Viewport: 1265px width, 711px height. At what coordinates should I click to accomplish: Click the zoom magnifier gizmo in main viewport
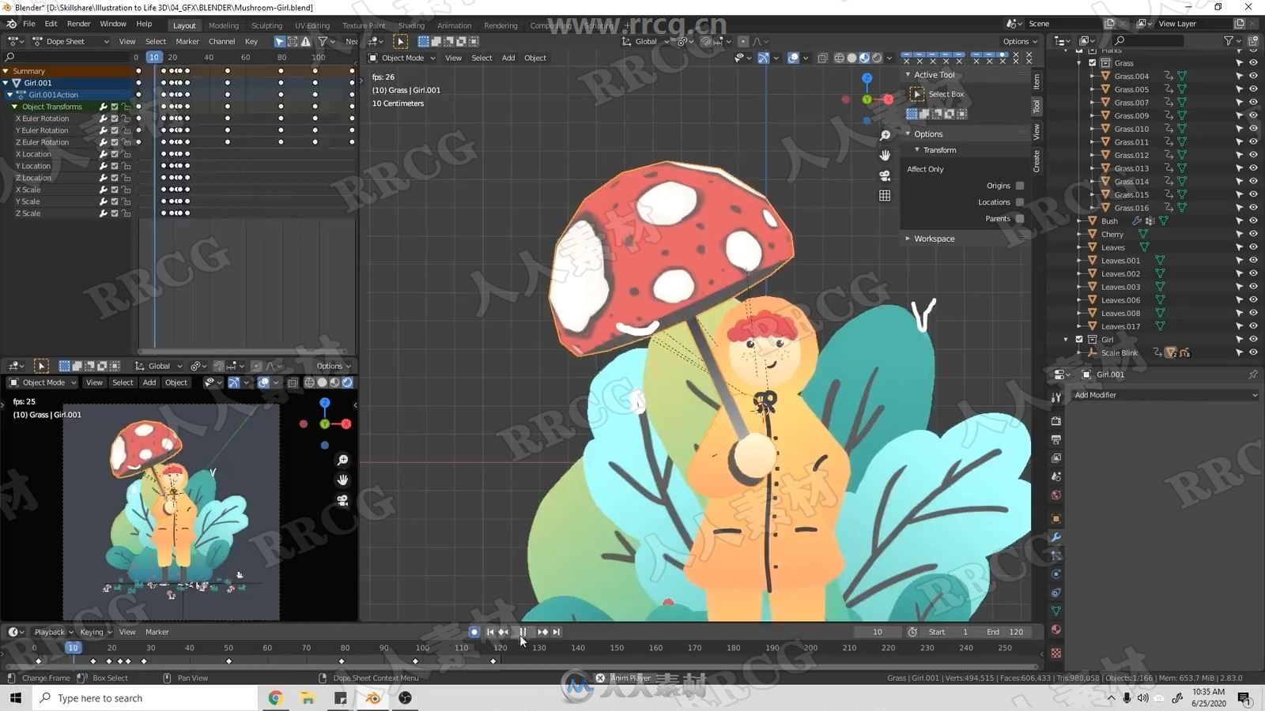(885, 136)
